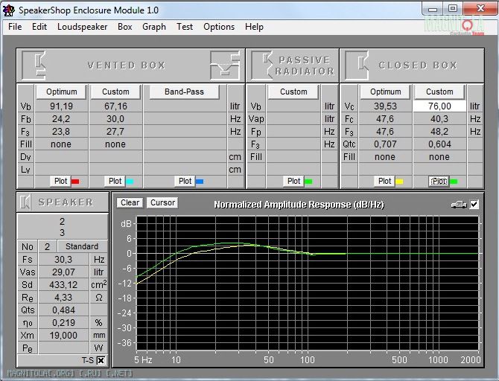The image size is (499, 381).
Task: Open the Graph menu
Action: coord(154,27)
